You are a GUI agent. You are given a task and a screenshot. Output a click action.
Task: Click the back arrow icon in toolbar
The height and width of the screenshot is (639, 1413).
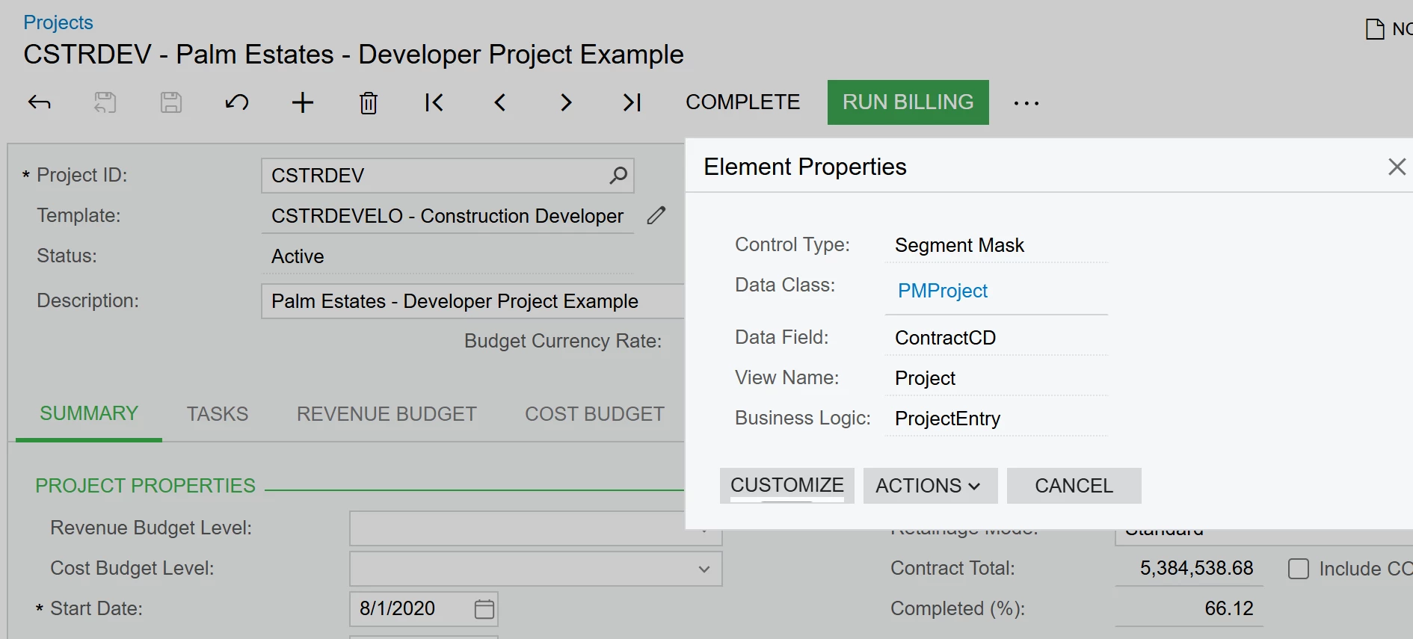40,102
